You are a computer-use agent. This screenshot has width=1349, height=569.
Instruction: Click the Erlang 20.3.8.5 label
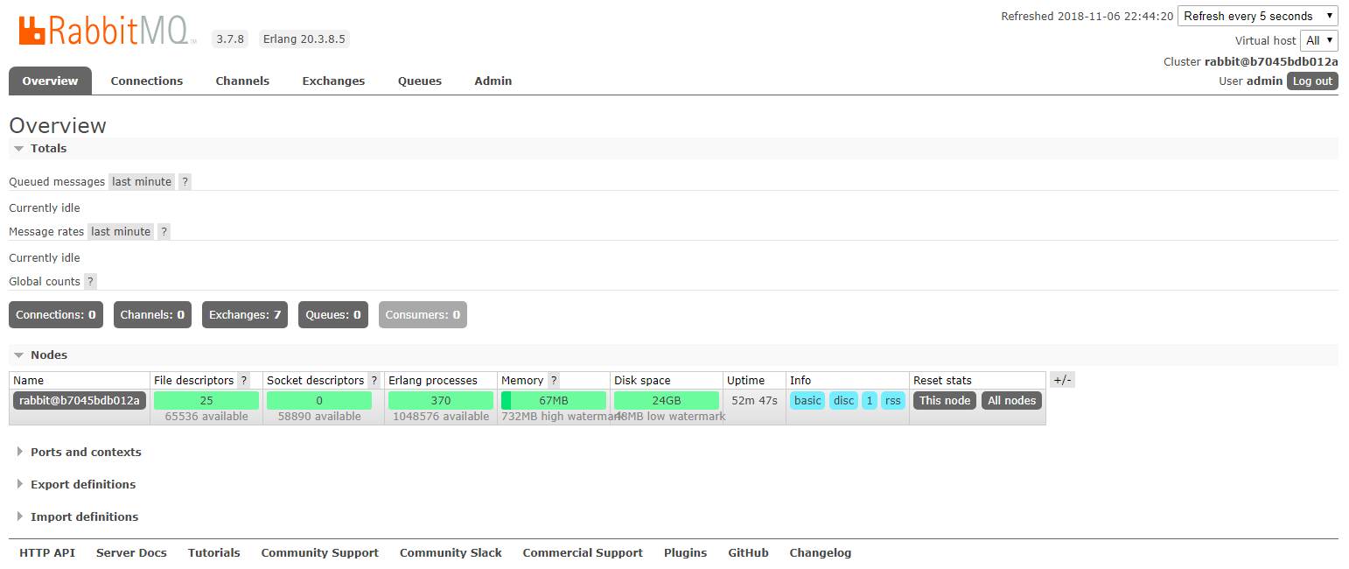pos(304,39)
